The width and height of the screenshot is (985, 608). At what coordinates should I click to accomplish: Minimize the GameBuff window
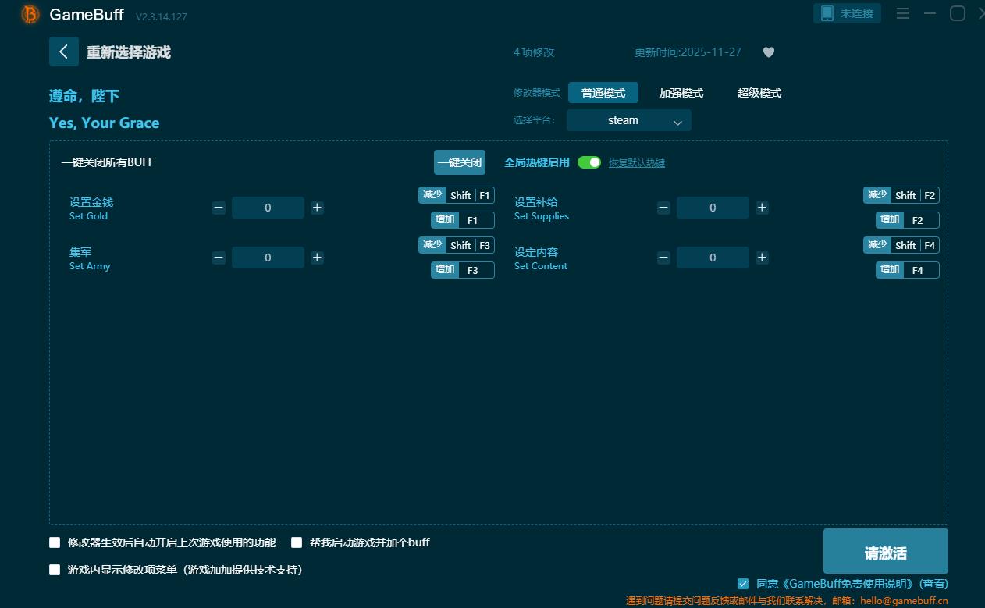click(x=930, y=13)
